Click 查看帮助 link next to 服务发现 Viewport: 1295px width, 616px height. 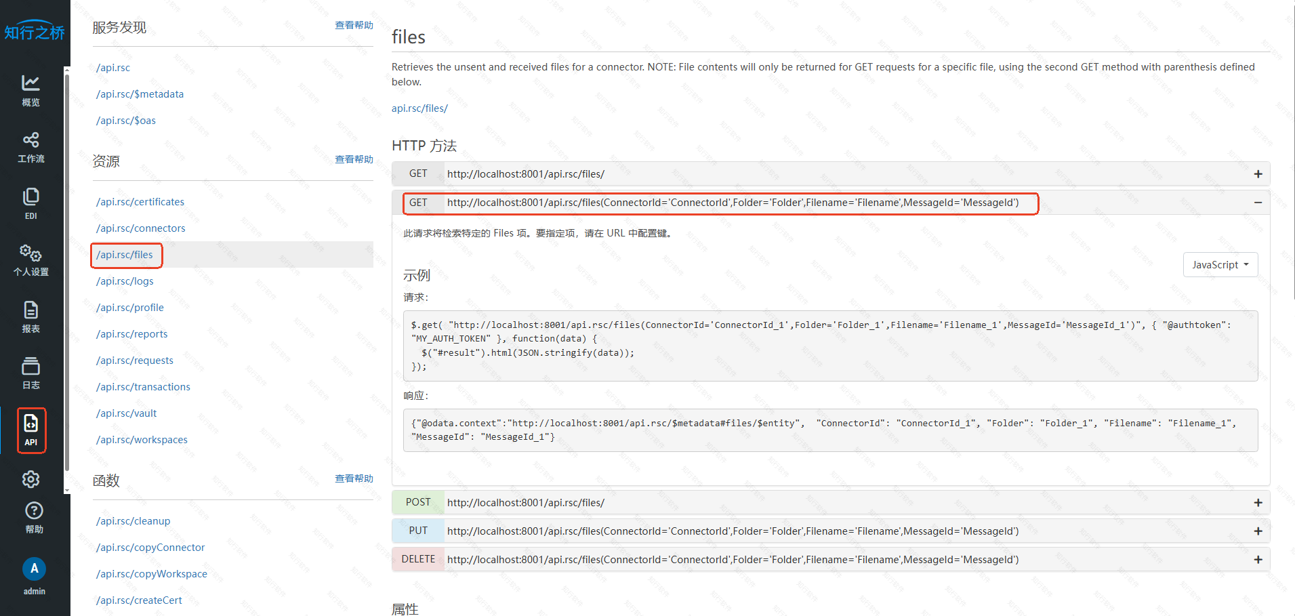point(354,25)
